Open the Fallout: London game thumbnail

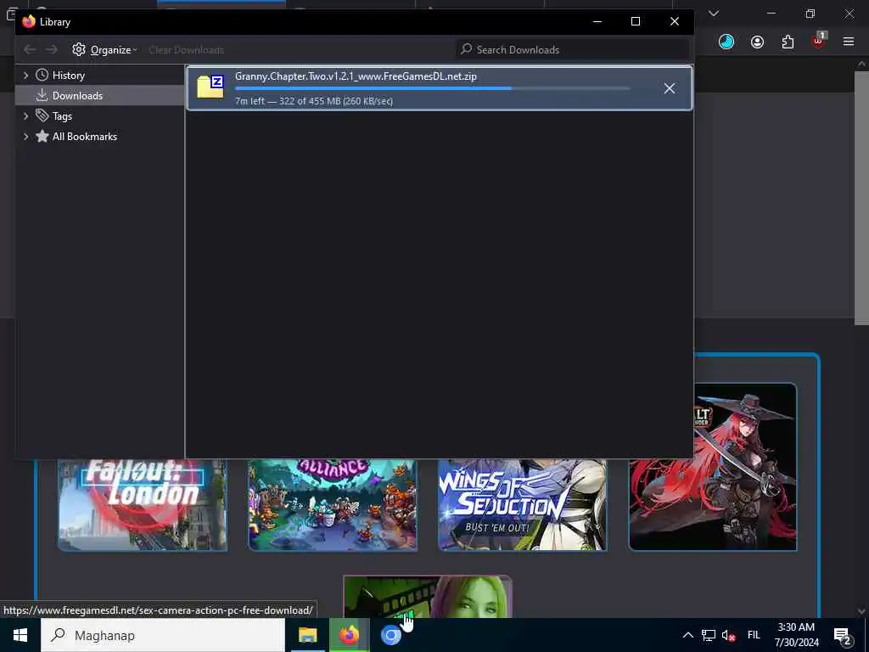coord(143,504)
